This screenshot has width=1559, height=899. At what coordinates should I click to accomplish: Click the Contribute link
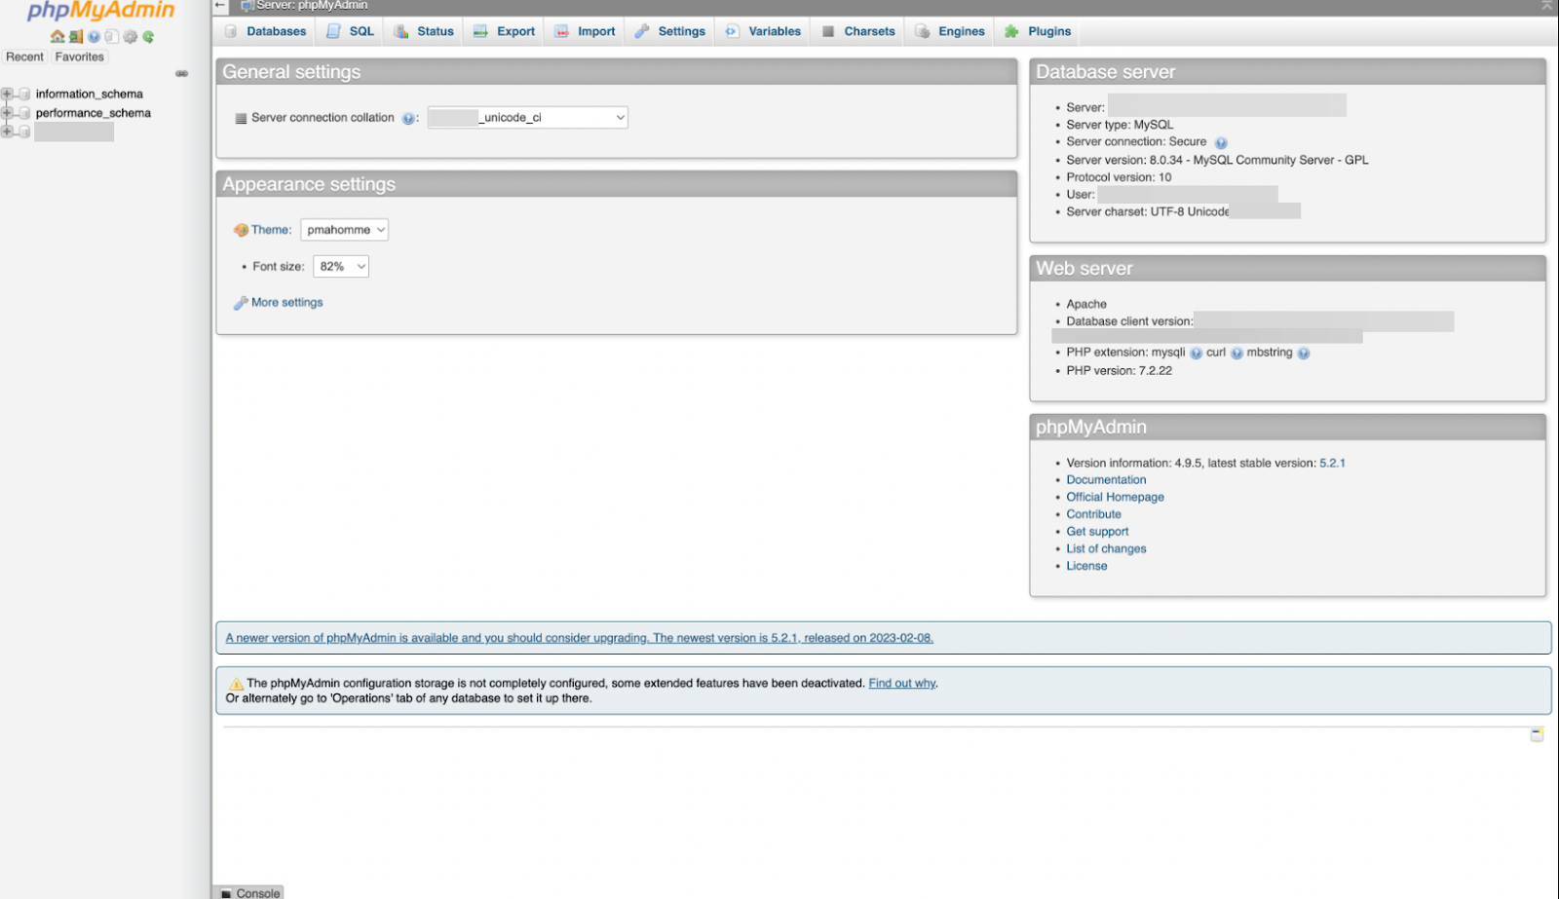coord(1093,514)
